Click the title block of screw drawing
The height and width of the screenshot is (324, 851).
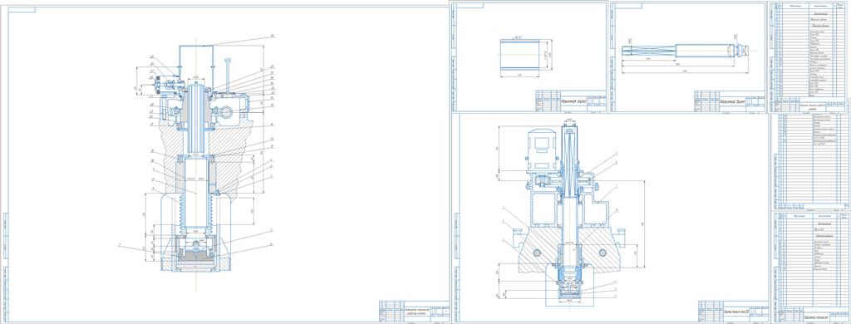tap(728, 101)
